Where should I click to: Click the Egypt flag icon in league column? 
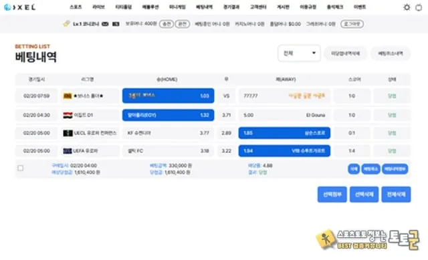68,115
